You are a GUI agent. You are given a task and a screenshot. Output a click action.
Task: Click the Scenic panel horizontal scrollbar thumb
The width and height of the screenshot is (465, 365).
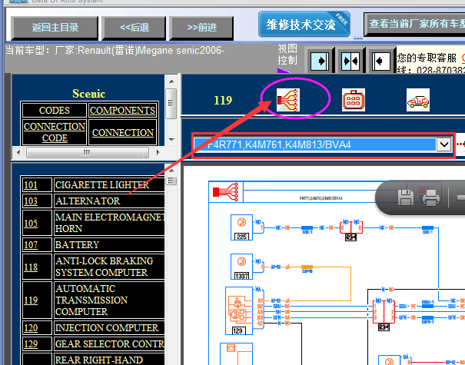tap(87, 152)
